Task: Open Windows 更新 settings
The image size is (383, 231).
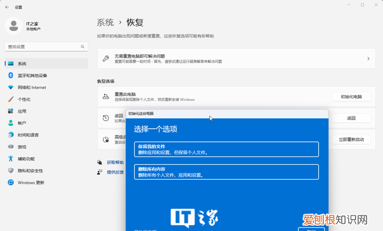Action: (x=47, y=182)
